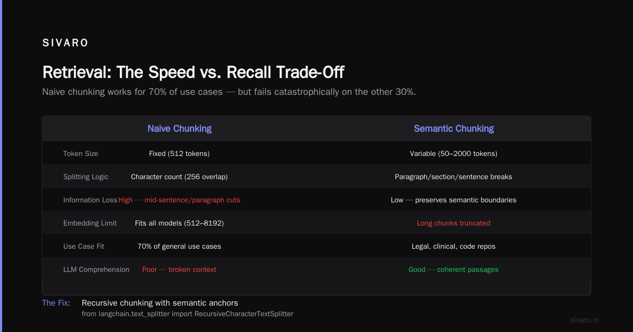Select the Semantic Chunking column header
The height and width of the screenshot is (332, 633).
[x=454, y=129]
